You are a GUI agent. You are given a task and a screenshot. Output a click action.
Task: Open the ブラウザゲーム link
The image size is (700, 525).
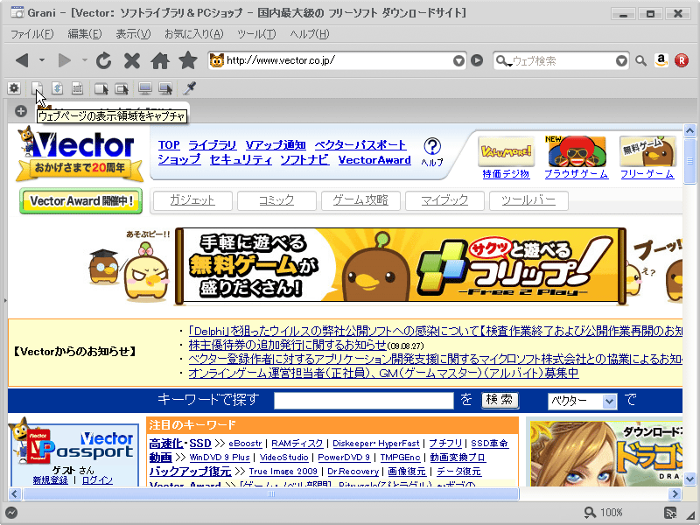coord(577,174)
